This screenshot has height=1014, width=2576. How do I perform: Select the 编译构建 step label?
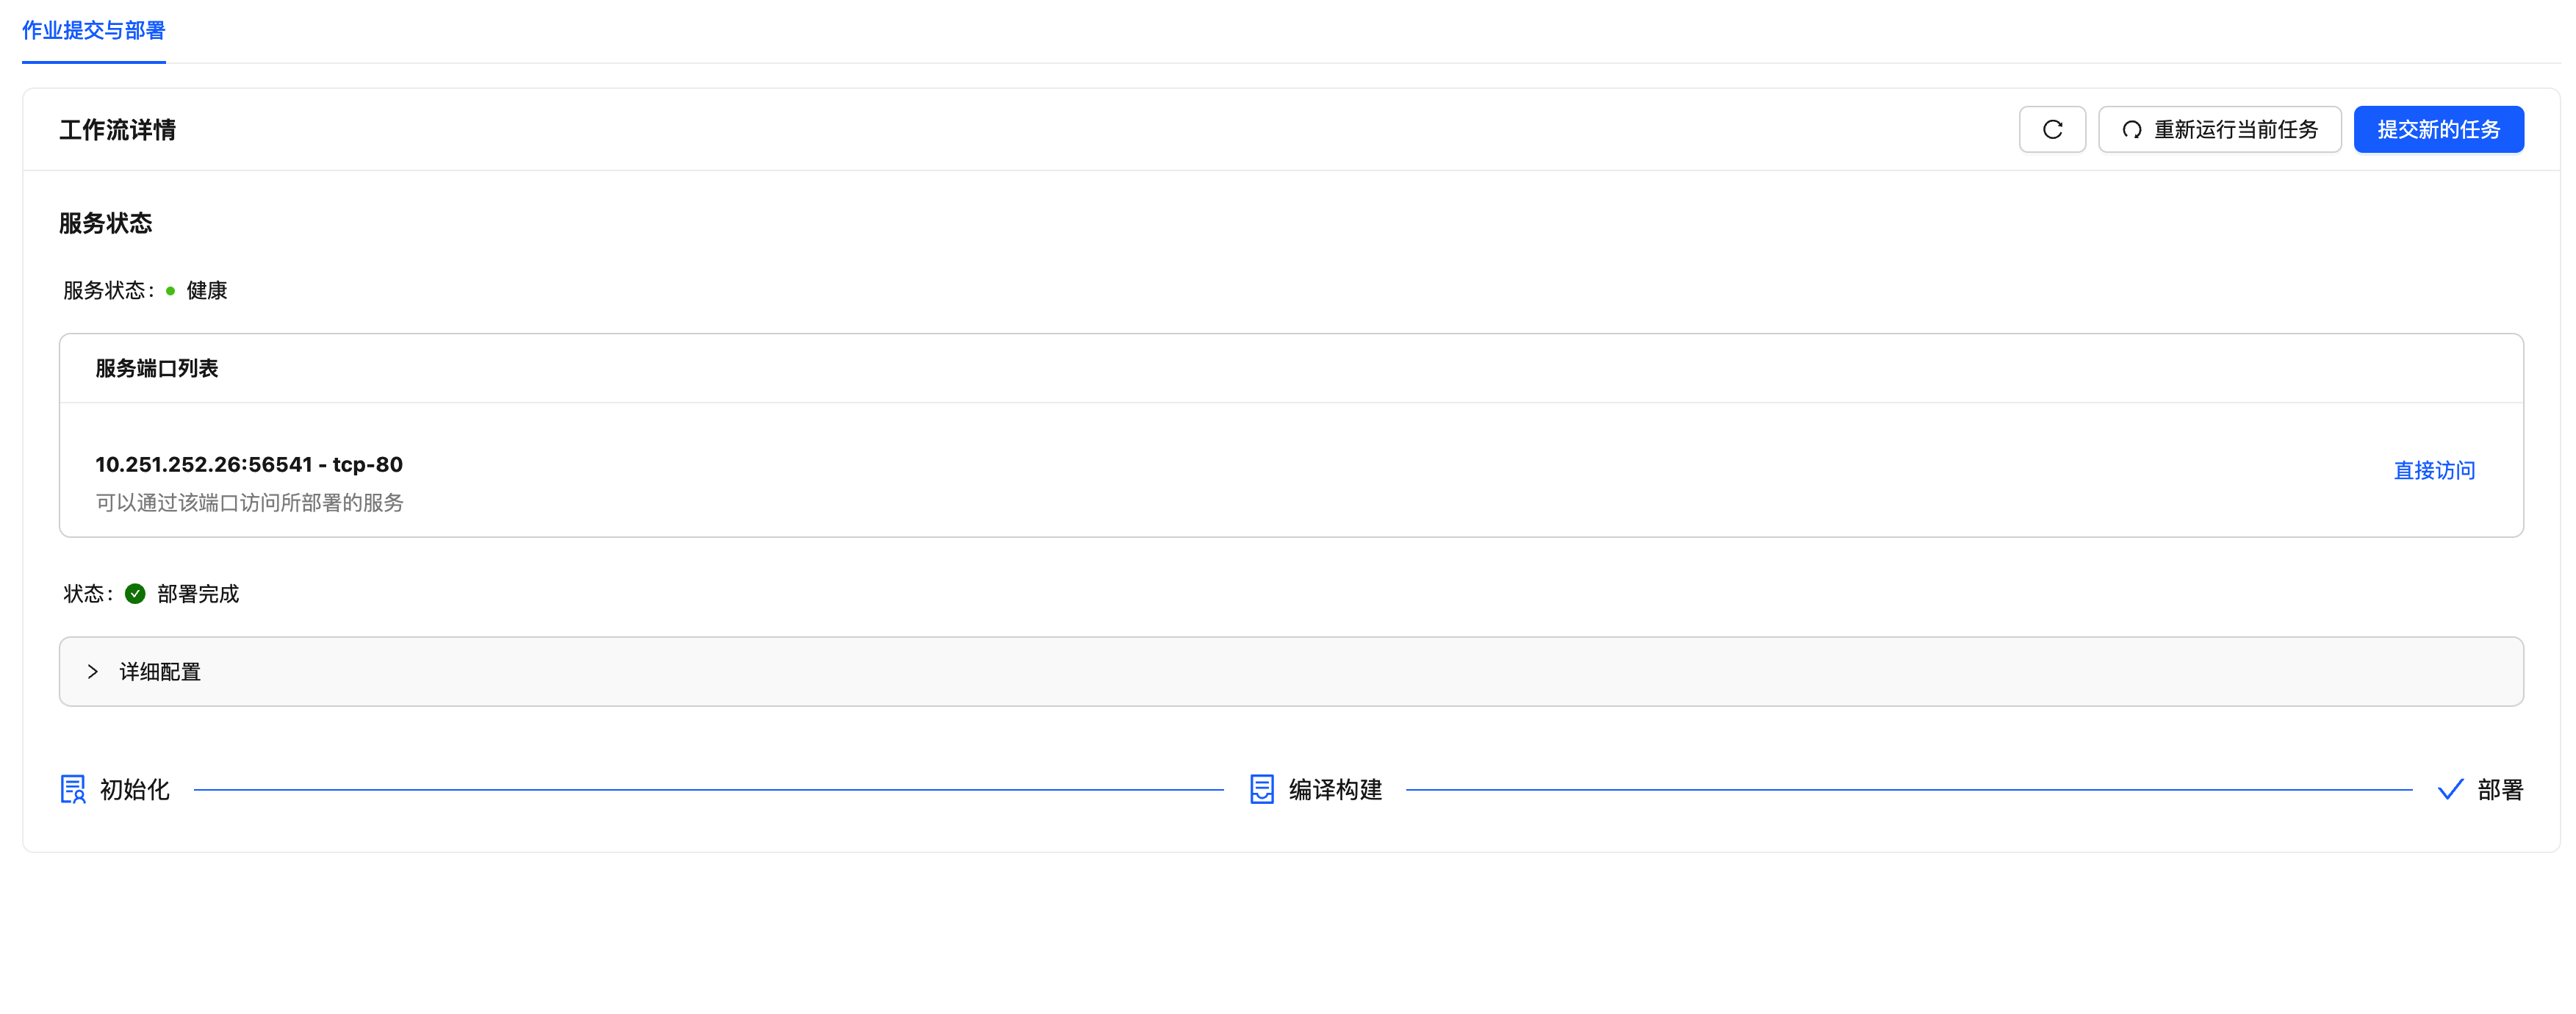1335,789
